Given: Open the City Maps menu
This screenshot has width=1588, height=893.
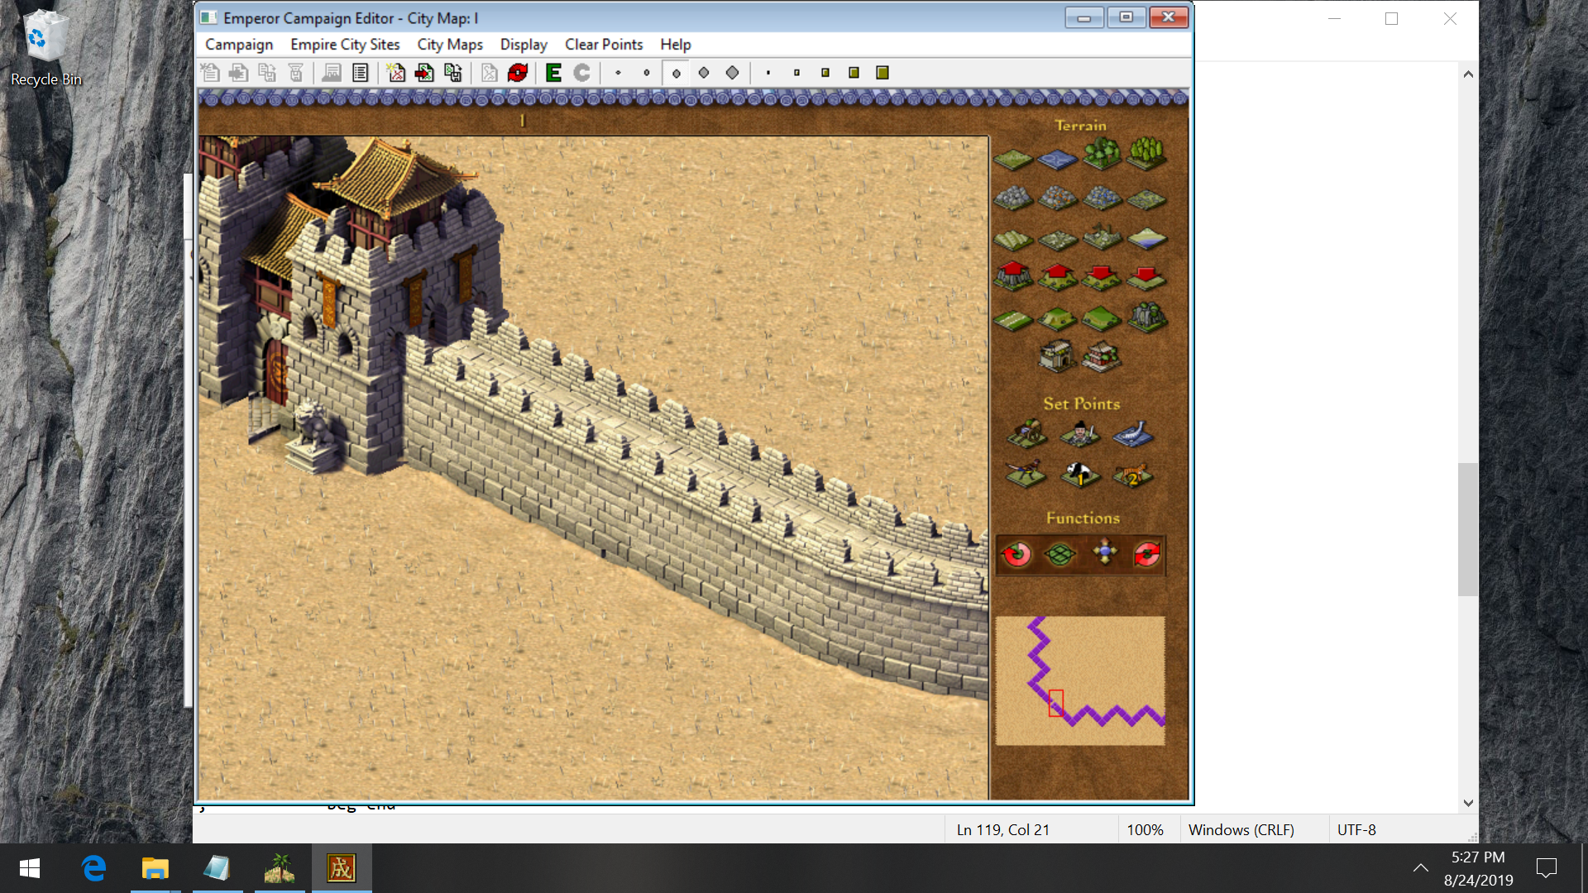Looking at the screenshot, I should (x=449, y=45).
